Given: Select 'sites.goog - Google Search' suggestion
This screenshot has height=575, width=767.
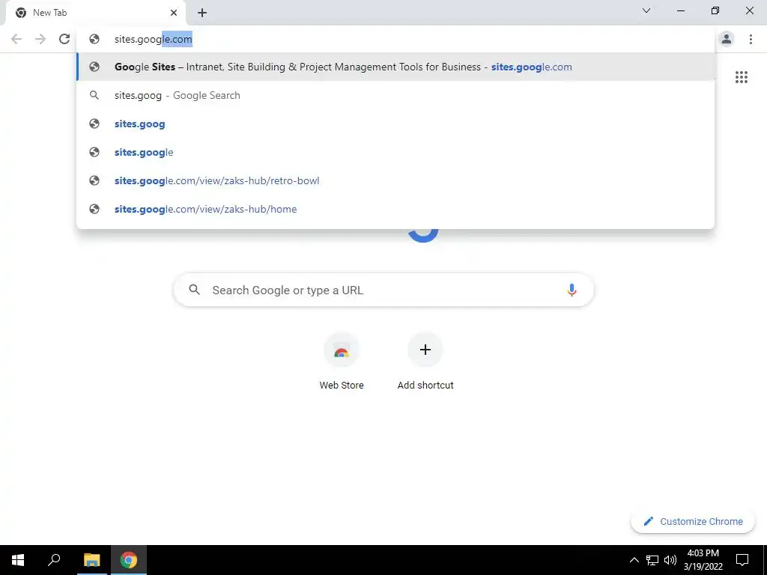Looking at the screenshot, I should point(395,95).
